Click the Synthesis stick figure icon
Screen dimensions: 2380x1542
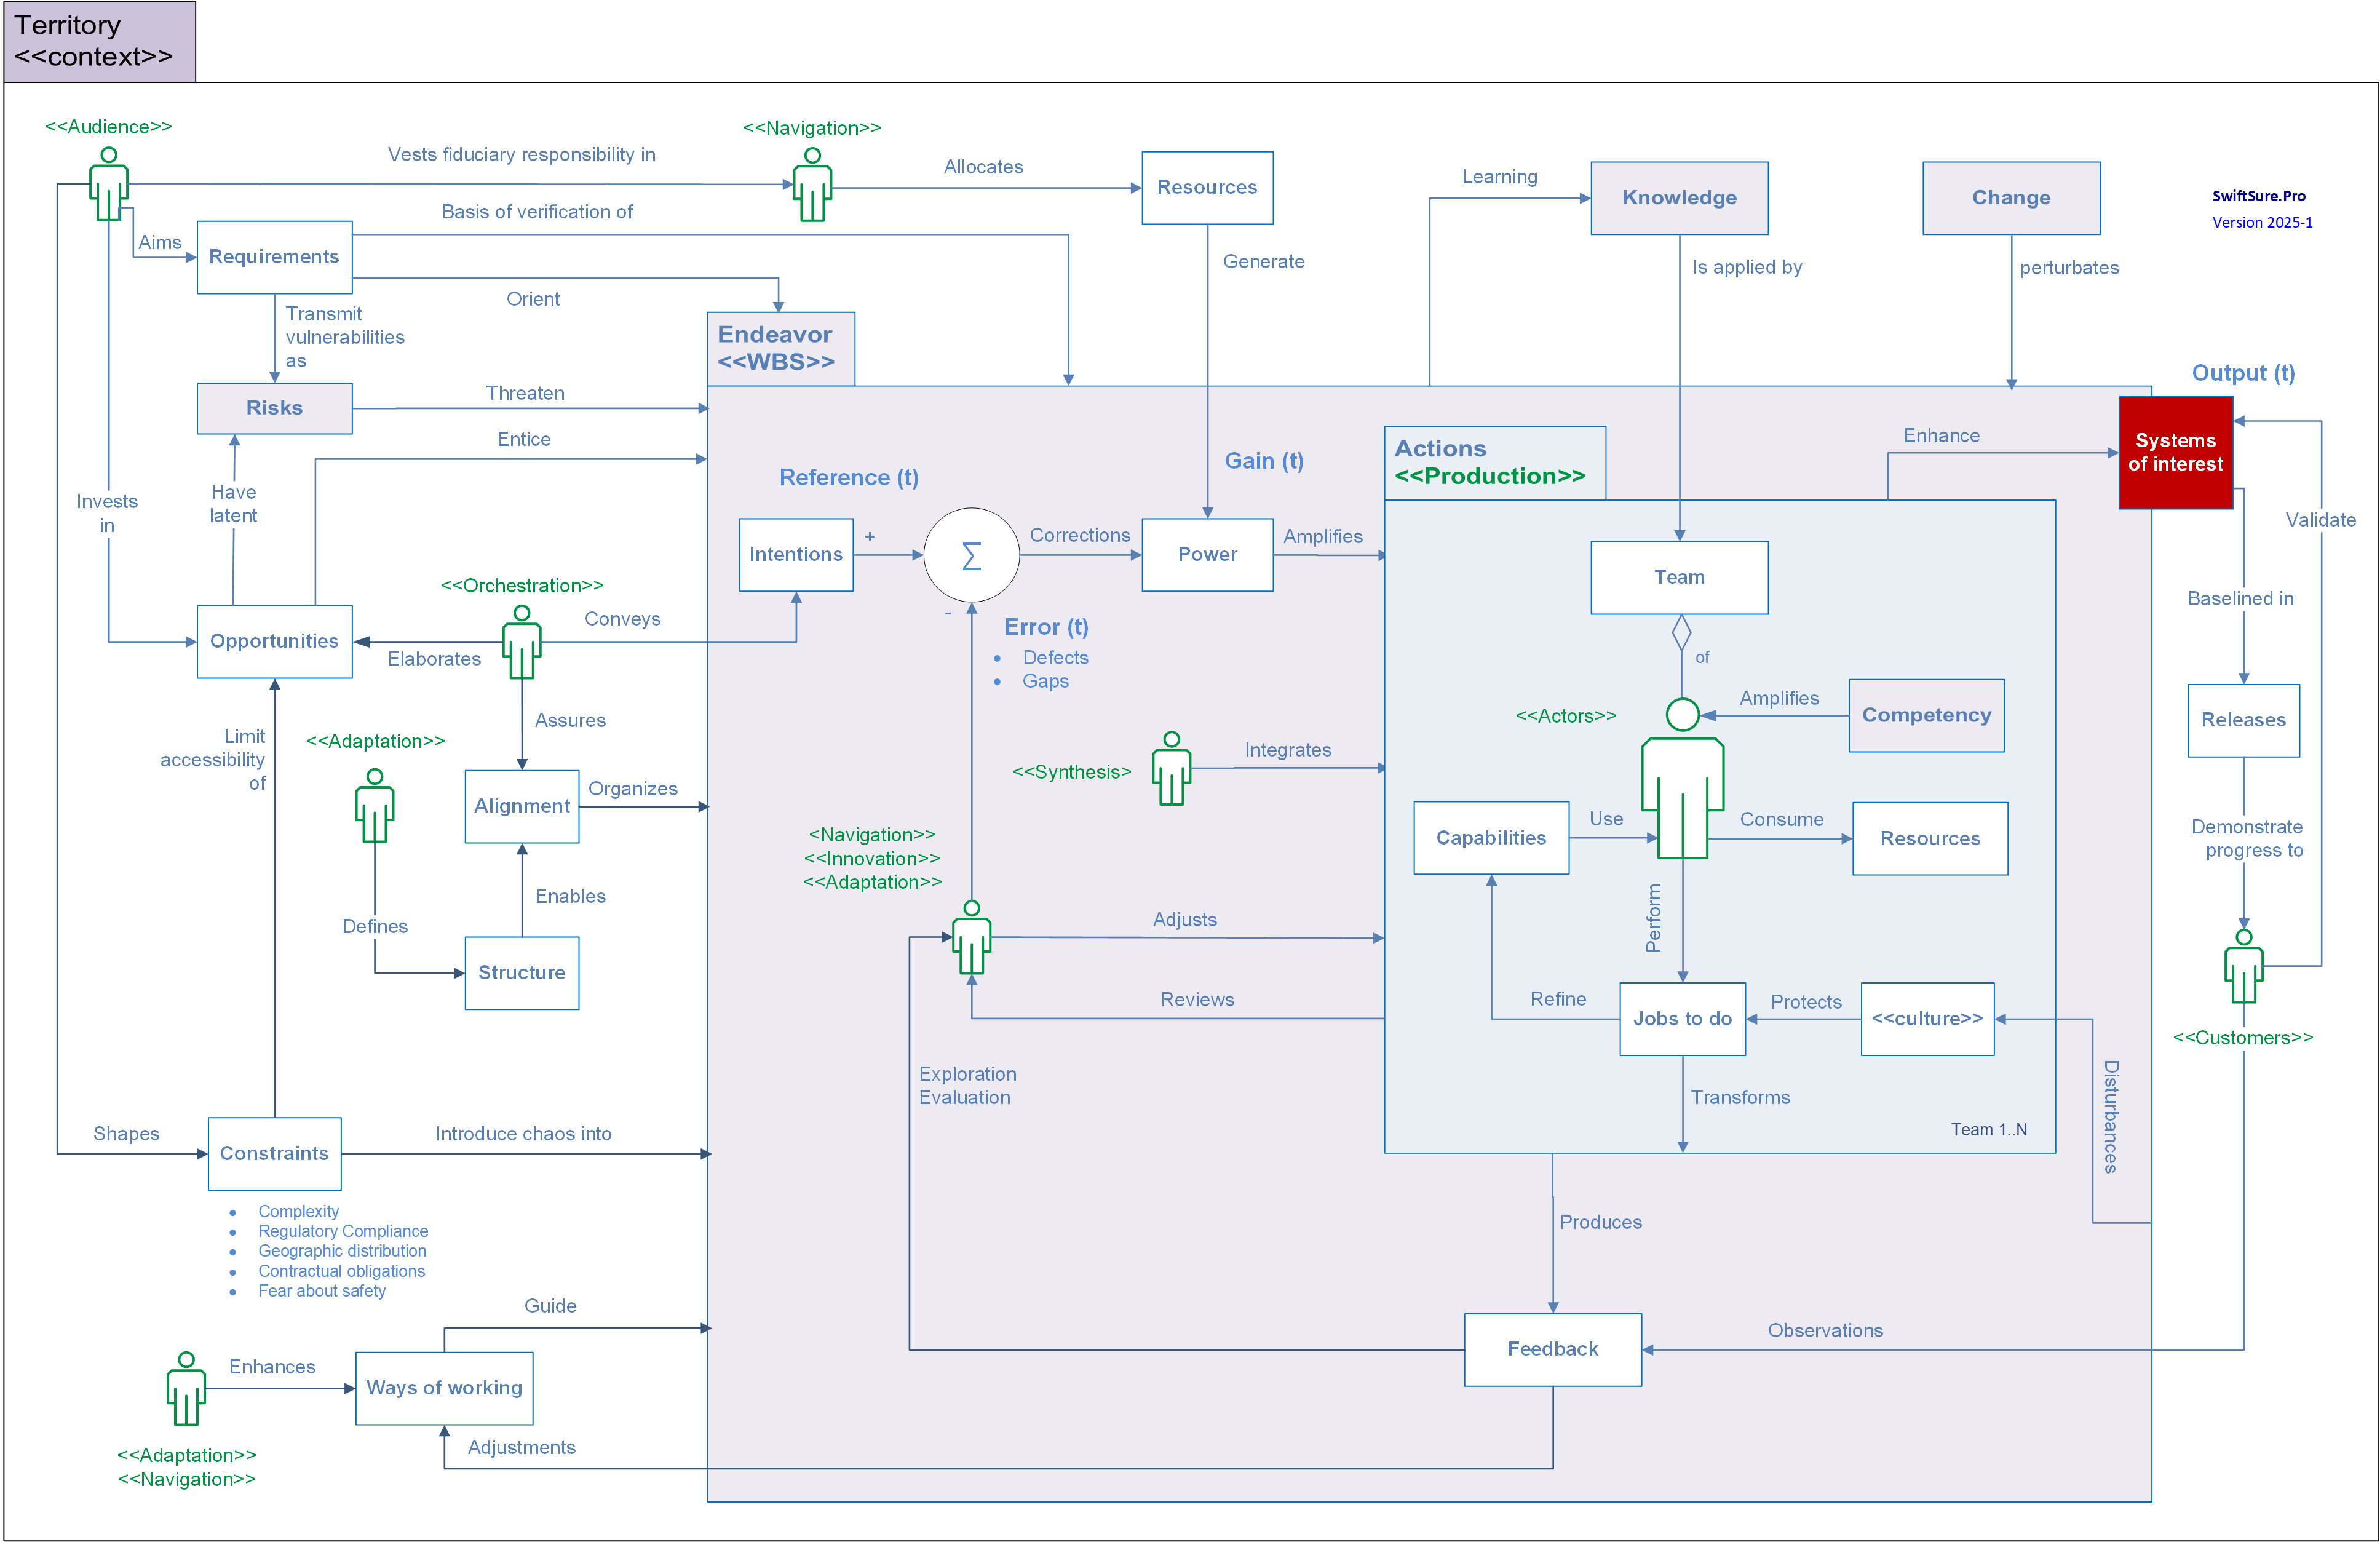1171,769
